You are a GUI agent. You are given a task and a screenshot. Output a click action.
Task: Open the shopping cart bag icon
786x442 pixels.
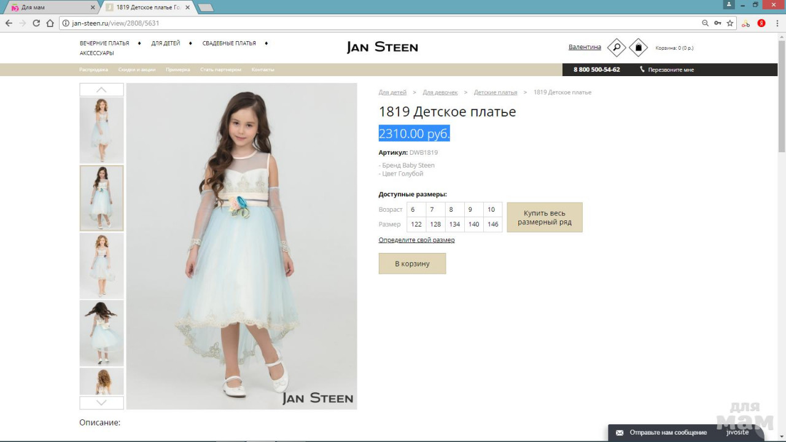point(638,47)
